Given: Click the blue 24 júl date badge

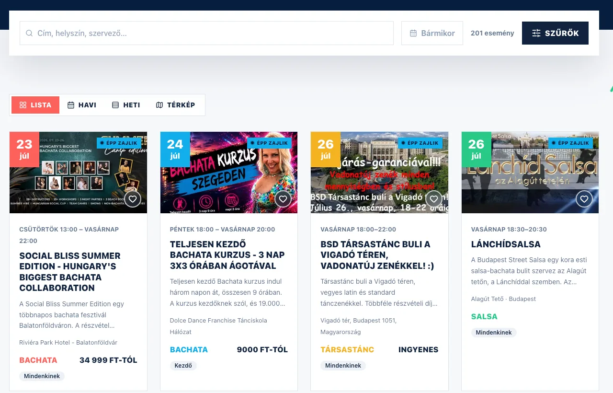Looking at the screenshot, I should (175, 149).
